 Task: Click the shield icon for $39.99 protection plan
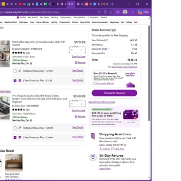[20, 137]
